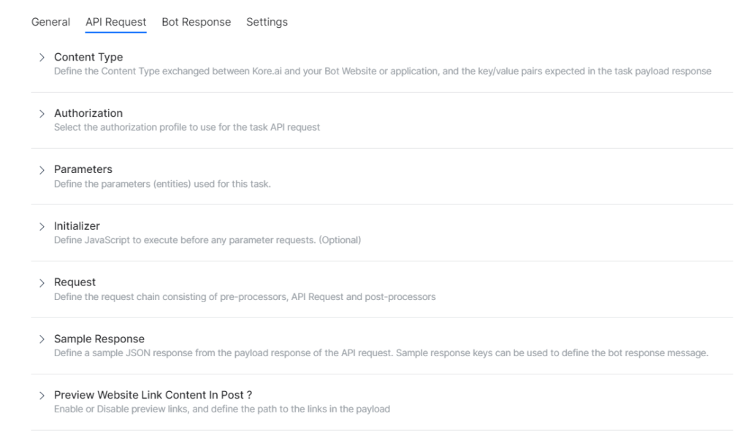
Task: Open the Initializer section title
Action: [77, 226]
